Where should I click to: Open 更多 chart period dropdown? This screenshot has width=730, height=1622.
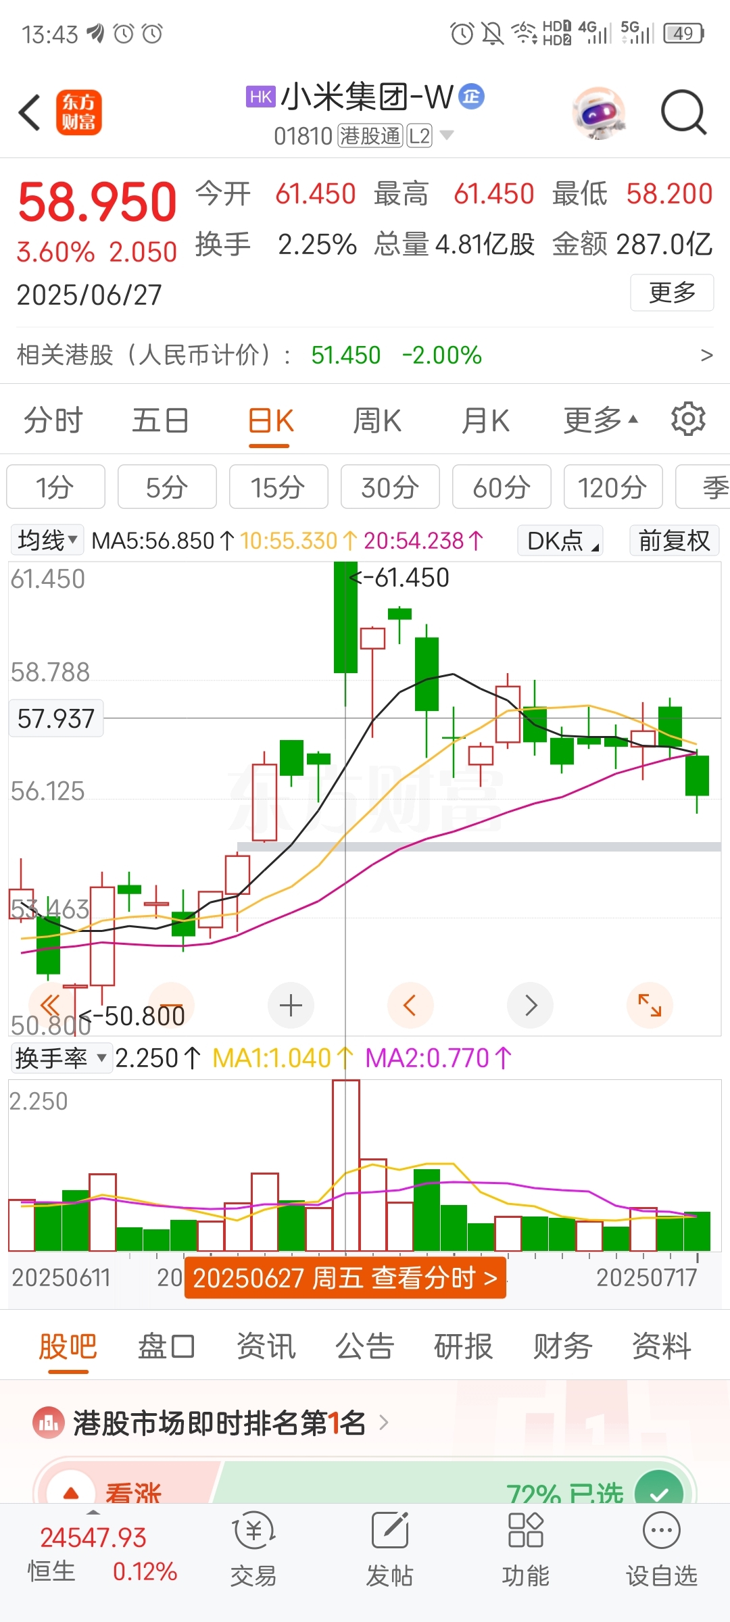601,420
